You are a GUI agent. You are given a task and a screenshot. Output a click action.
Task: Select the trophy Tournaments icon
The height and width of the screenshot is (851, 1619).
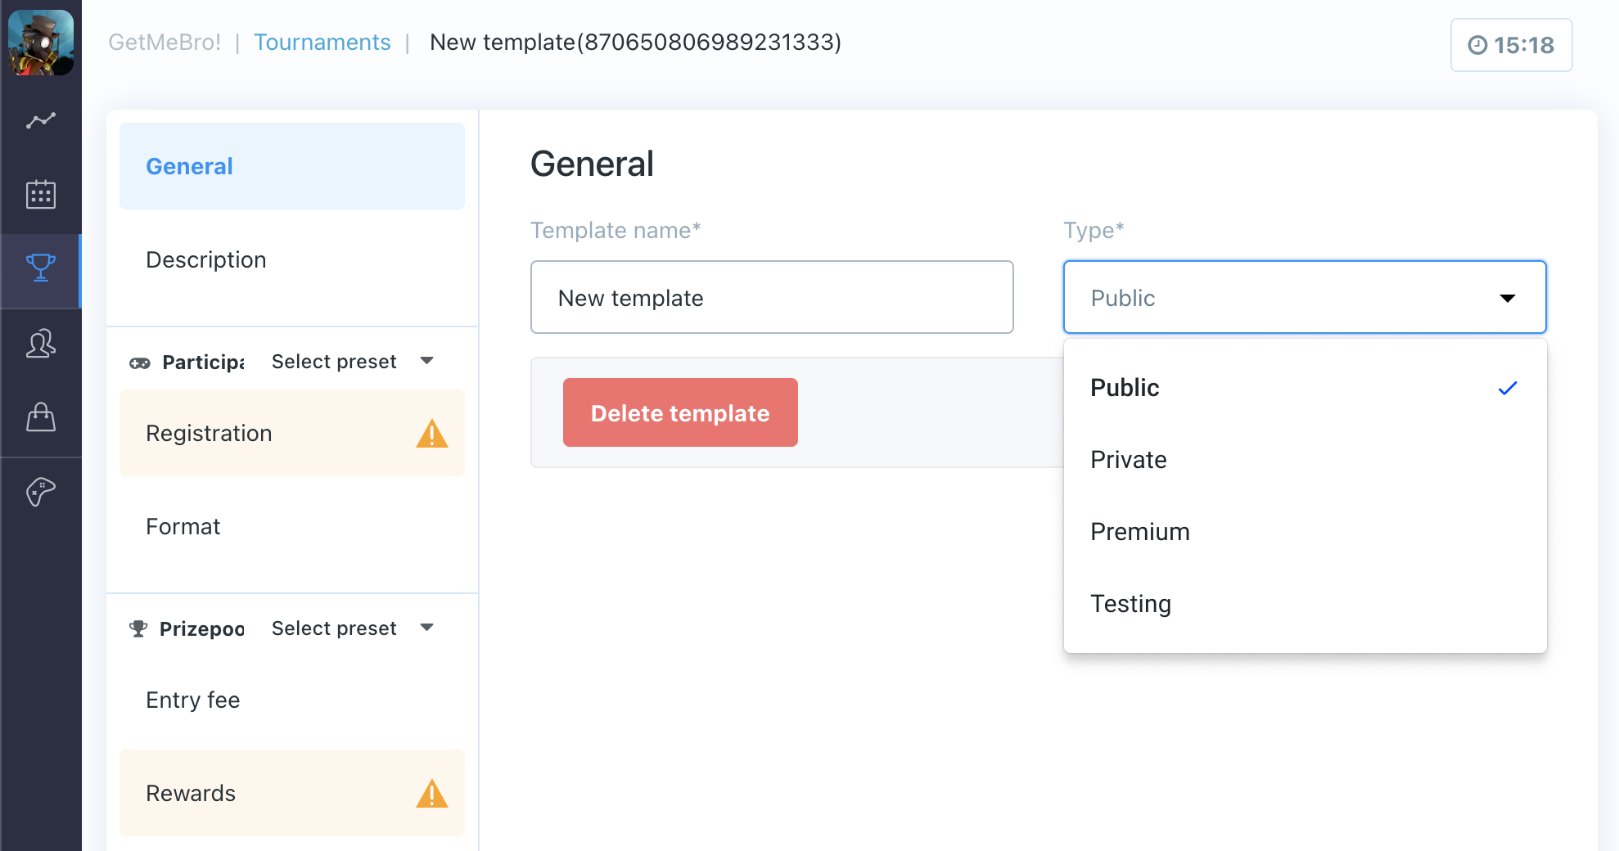pos(40,266)
